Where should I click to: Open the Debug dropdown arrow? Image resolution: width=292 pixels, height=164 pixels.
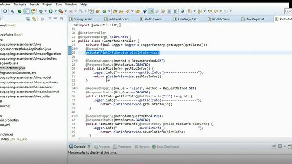46,11
